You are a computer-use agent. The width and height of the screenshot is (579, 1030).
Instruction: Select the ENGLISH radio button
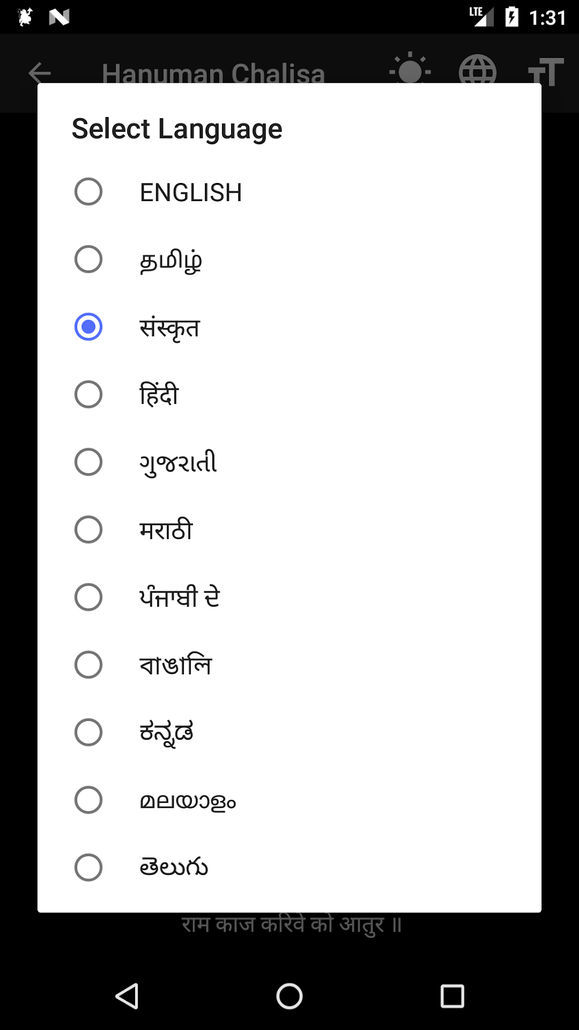click(x=89, y=192)
